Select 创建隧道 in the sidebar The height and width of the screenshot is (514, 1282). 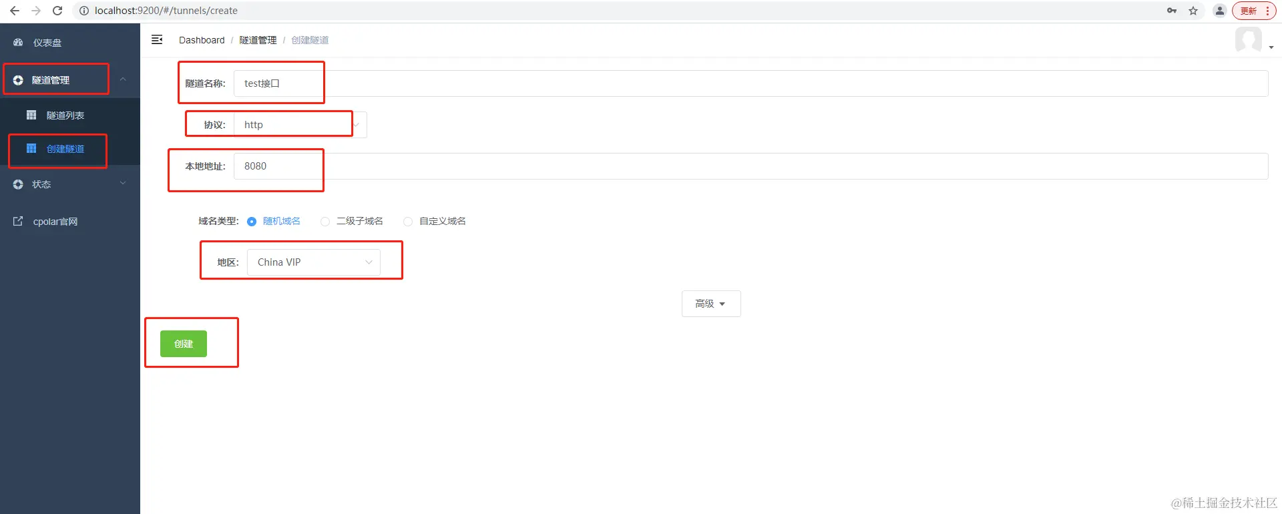70,149
